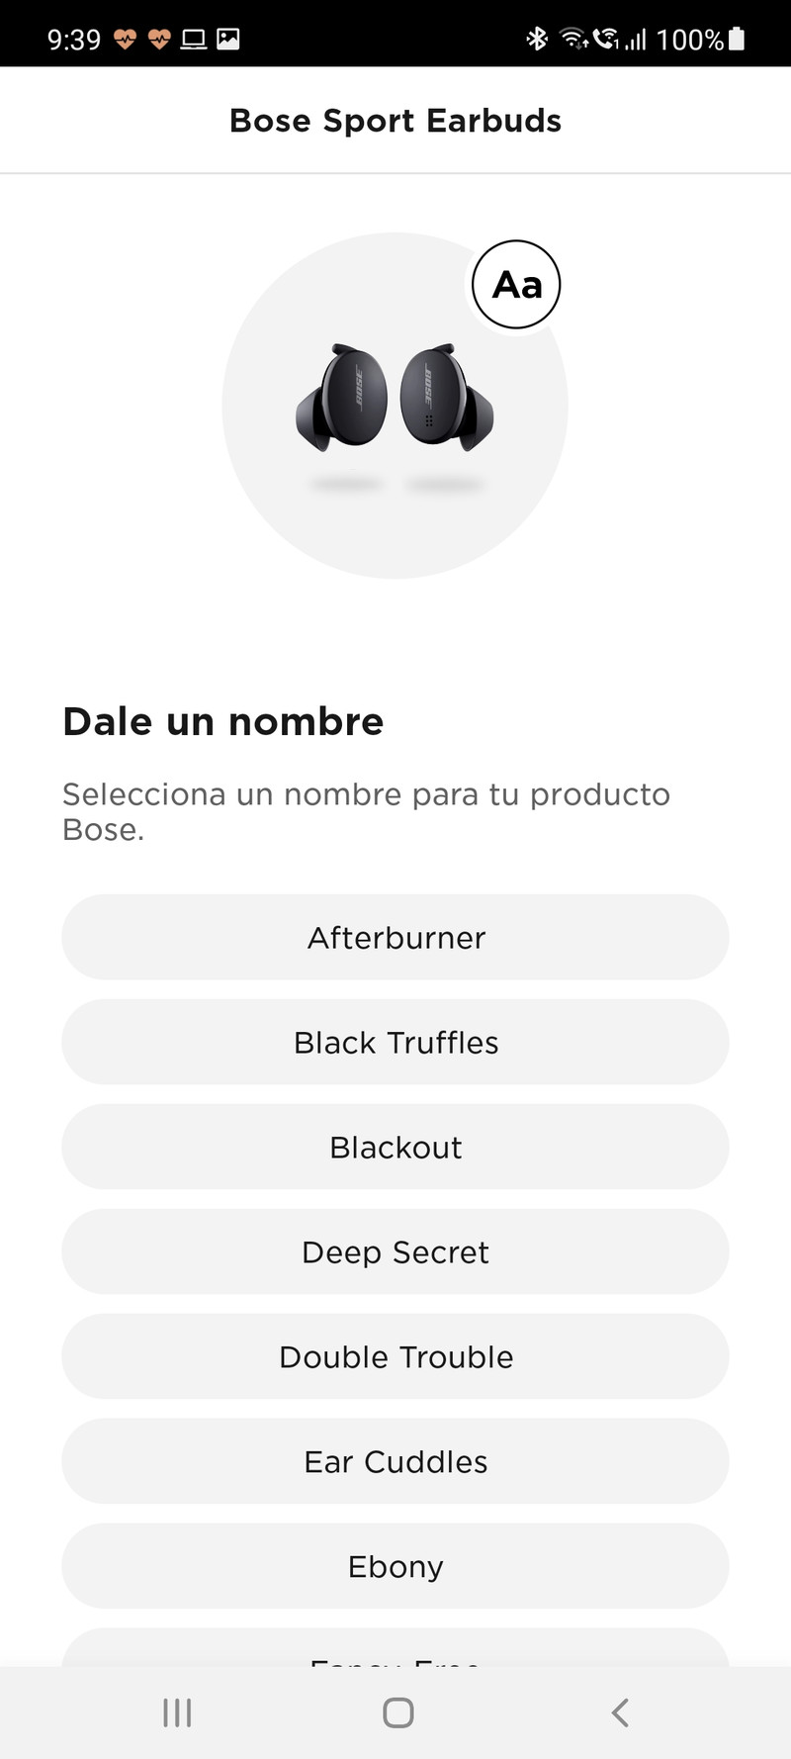Select Deep Secret as product name
The width and height of the screenshot is (791, 1759).
(x=395, y=1251)
